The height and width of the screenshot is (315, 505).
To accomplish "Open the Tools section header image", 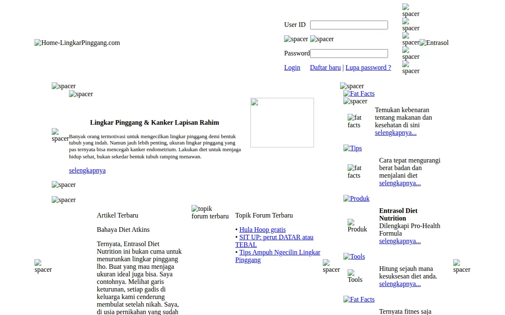I will click(354, 257).
